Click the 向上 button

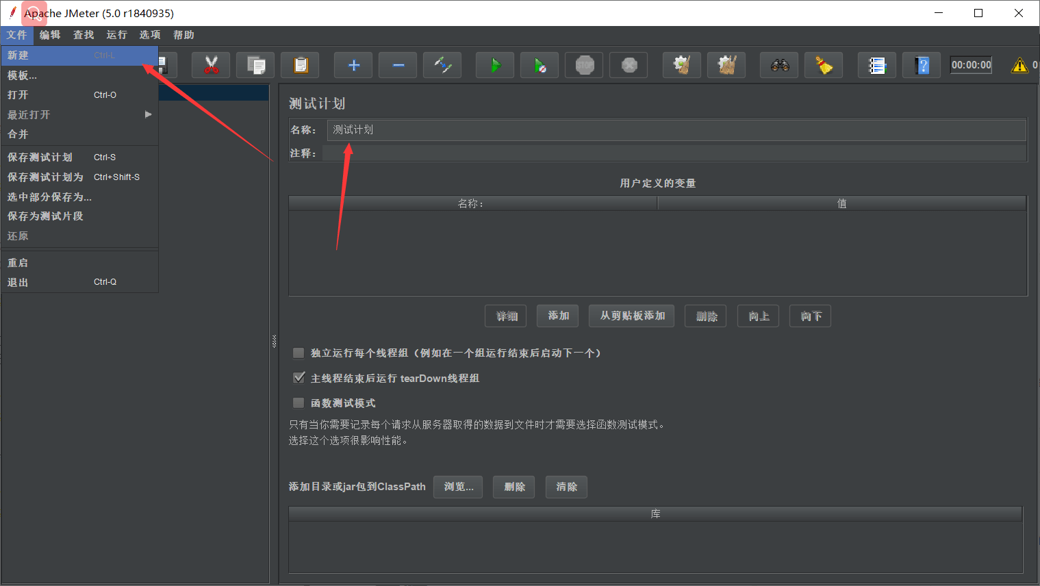(x=758, y=316)
